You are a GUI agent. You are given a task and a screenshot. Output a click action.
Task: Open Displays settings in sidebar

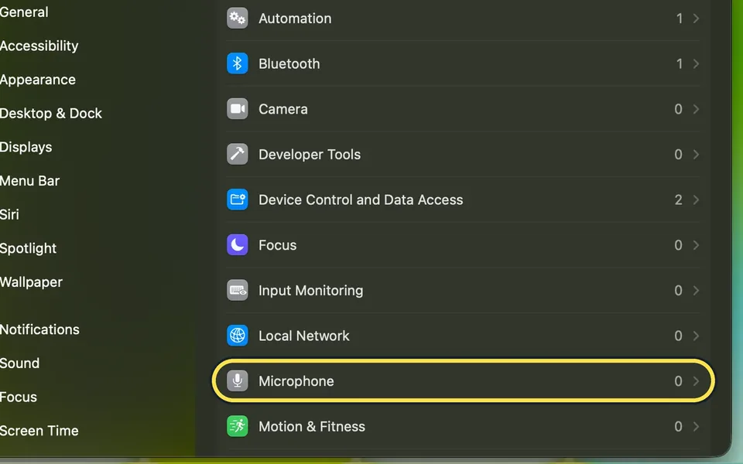tap(26, 147)
